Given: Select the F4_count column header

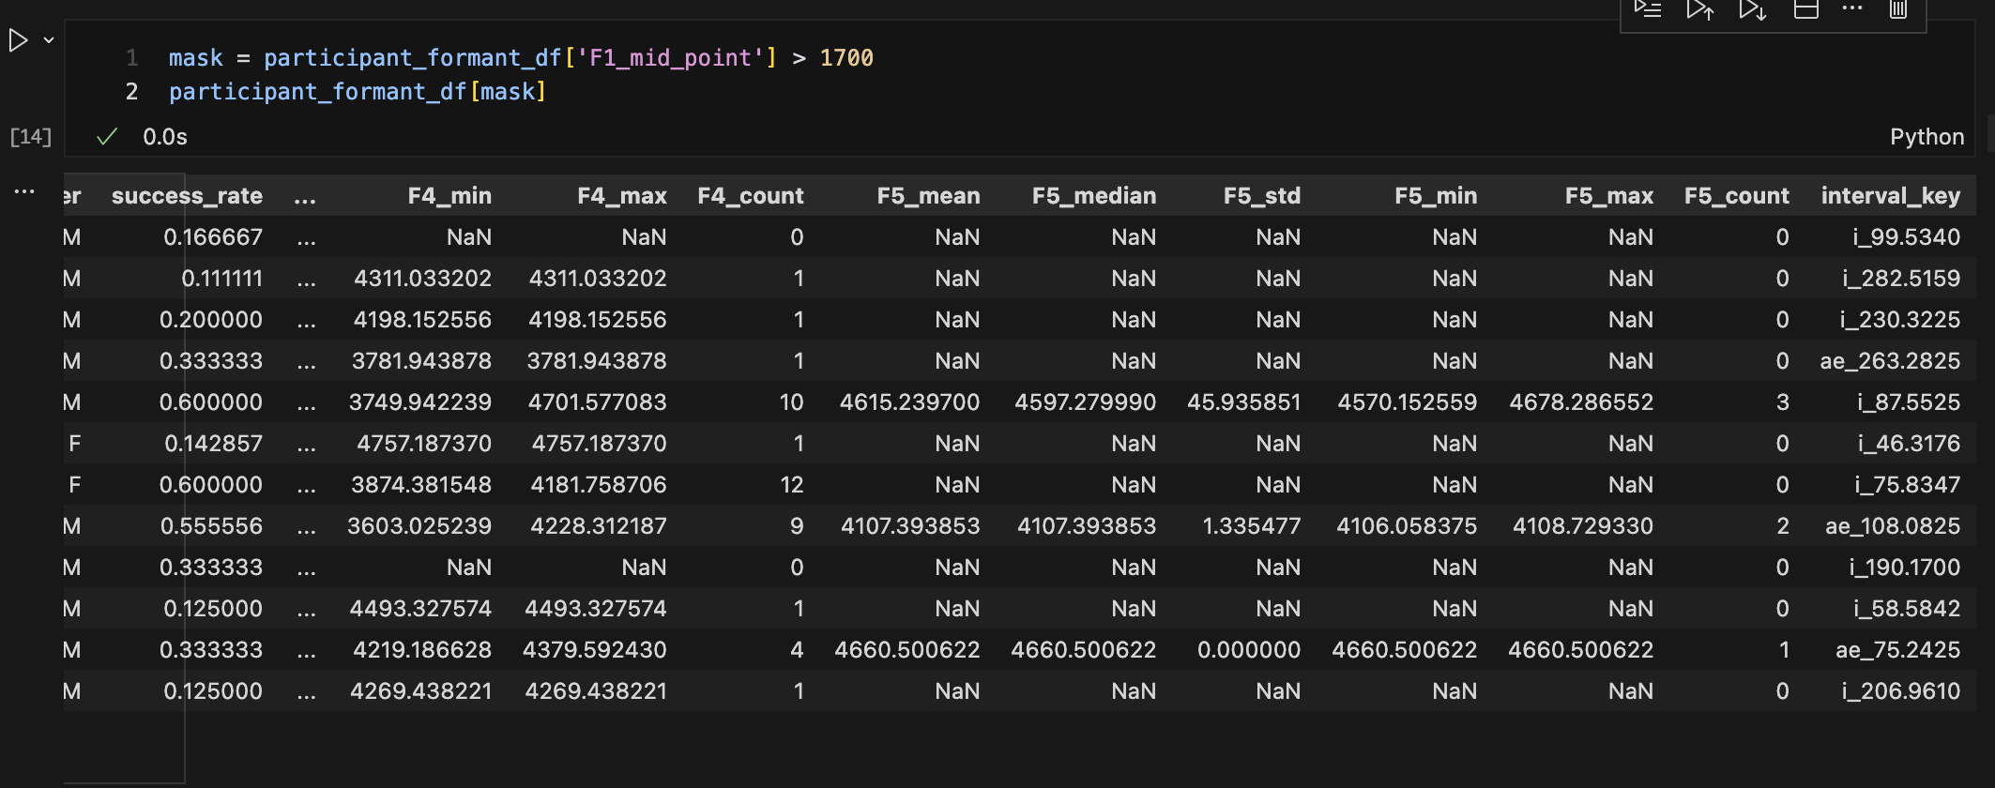Looking at the screenshot, I should [750, 196].
